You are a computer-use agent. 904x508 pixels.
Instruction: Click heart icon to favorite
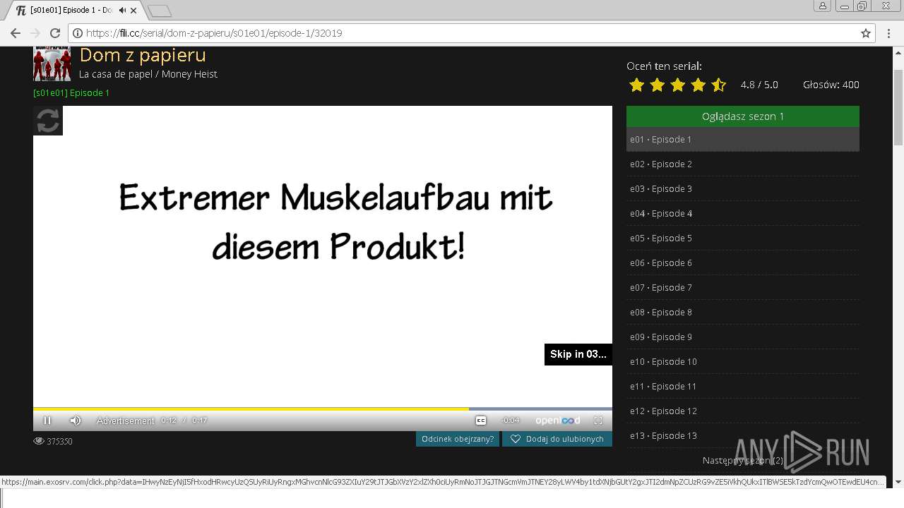click(x=516, y=439)
